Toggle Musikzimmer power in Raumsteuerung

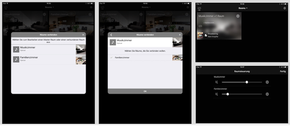(267, 82)
